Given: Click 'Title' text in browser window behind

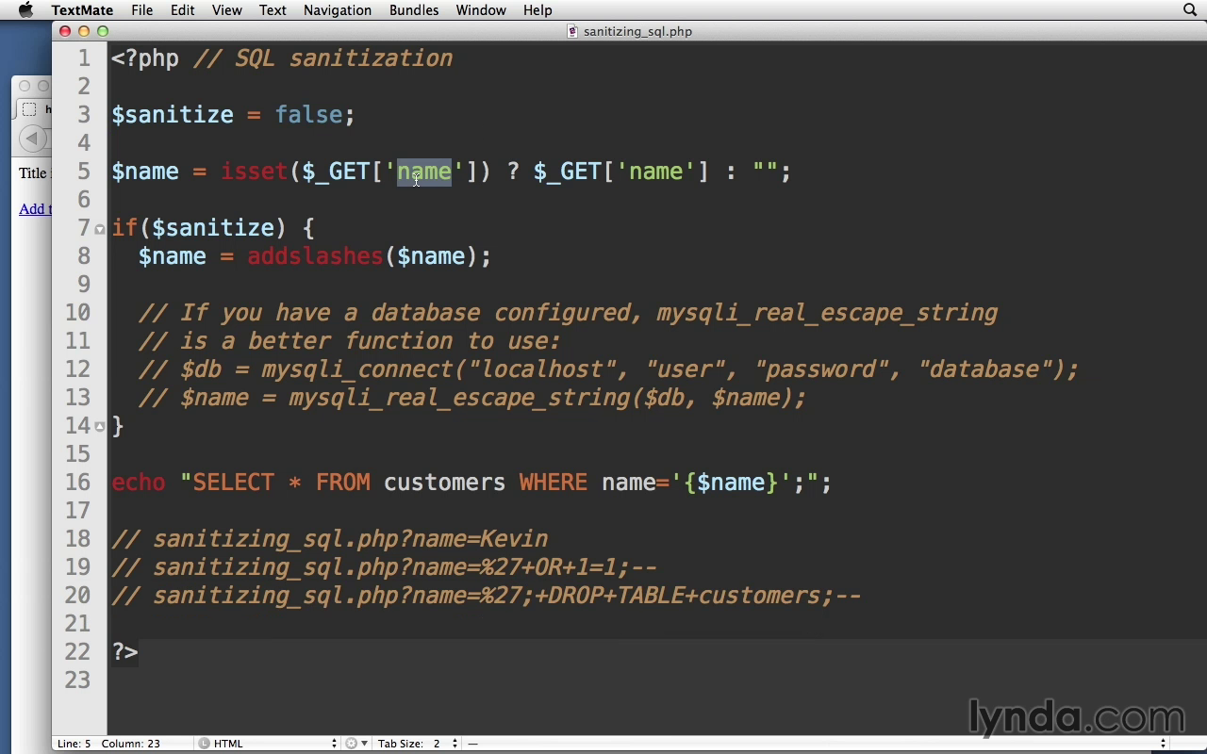Looking at the screenshot, I should point(33,172).
